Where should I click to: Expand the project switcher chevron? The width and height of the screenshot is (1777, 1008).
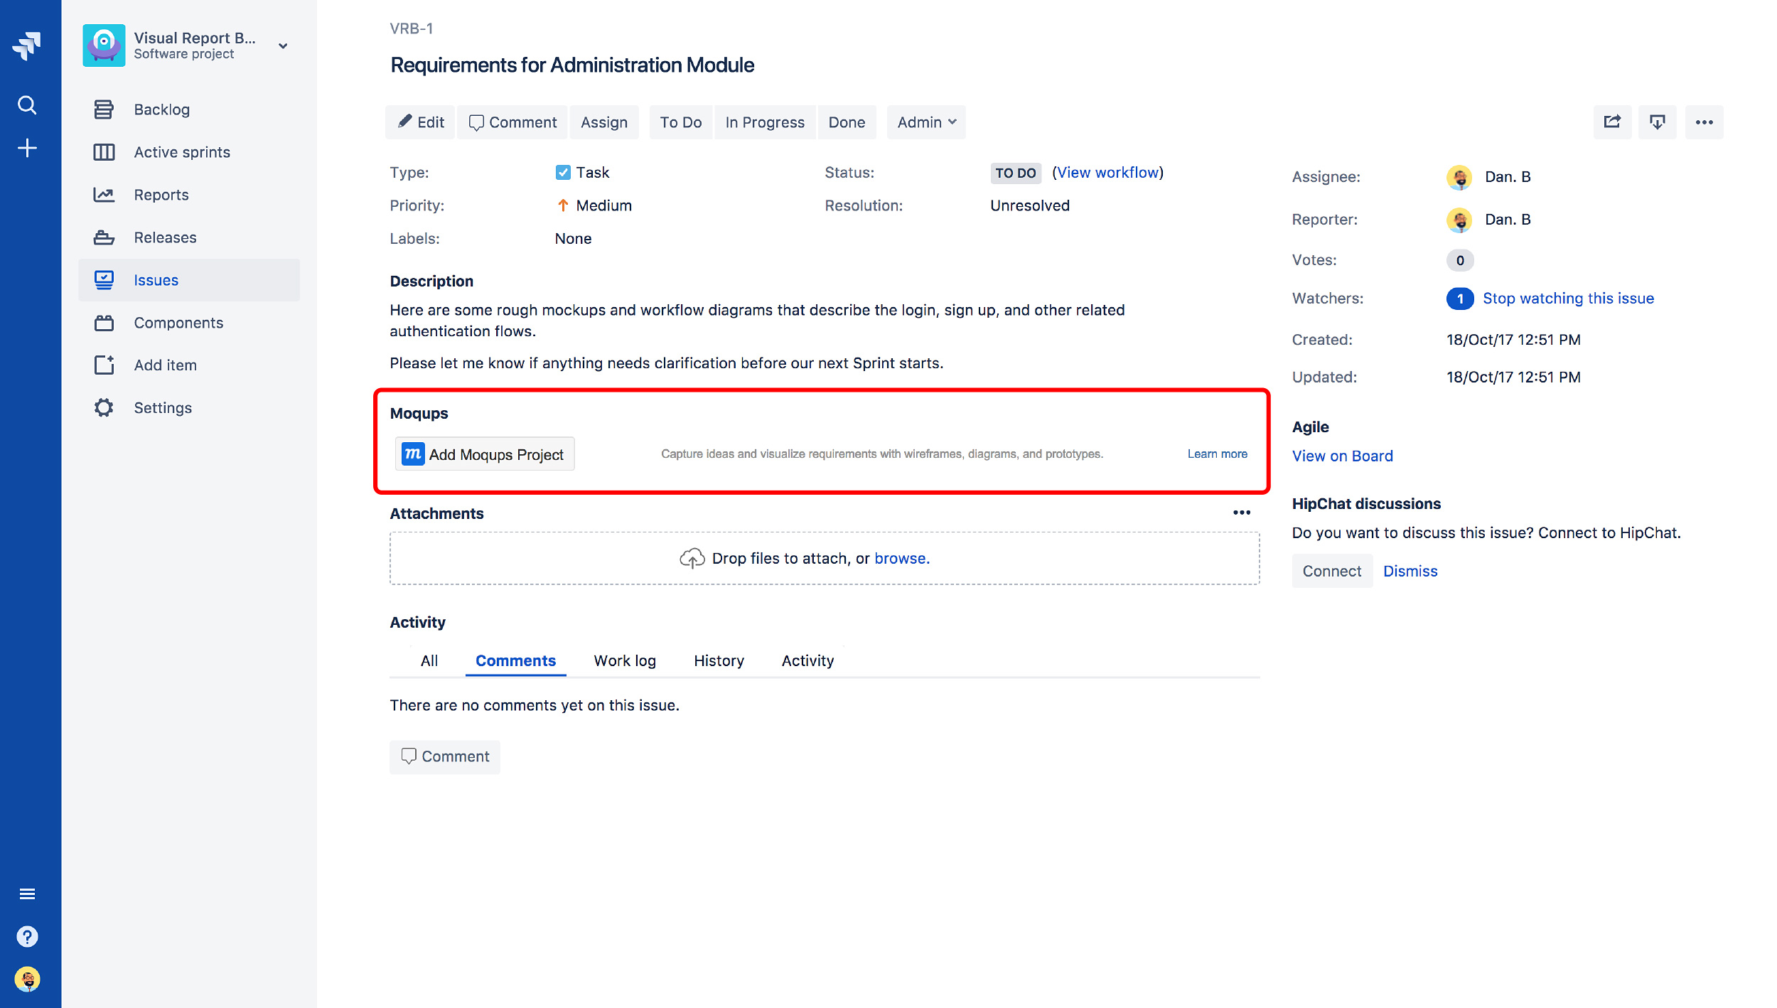coord(282,45)
